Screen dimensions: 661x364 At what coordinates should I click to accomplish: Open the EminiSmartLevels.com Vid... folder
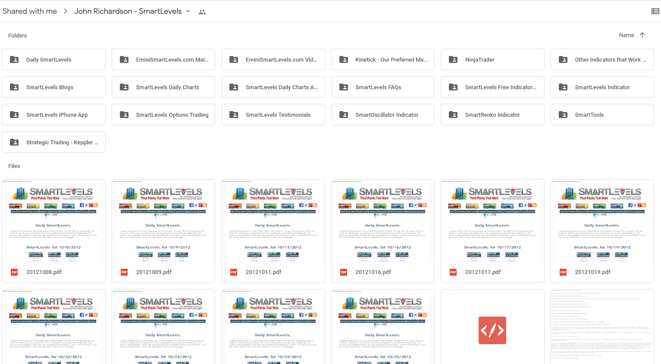(273, 59)
